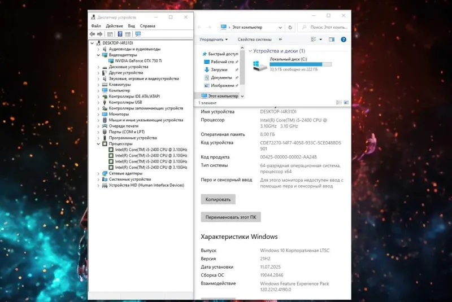452x302 pixels.
Task: Open the Действие menu
Action: [x=114, y=26]
